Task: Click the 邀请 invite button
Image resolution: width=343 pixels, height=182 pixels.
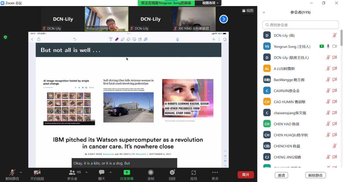Action: pyautogui.click(x=281, y=175)
